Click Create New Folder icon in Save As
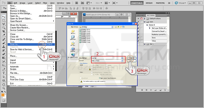204x108 pixels. 121,27
